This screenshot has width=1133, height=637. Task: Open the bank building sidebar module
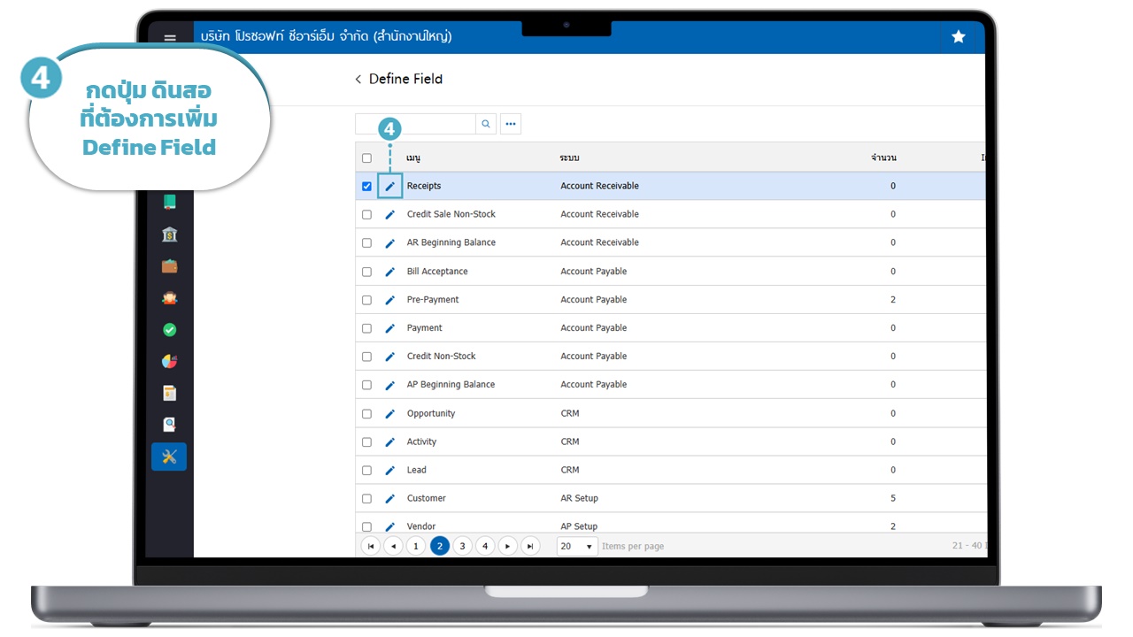(x=169, y=234)
